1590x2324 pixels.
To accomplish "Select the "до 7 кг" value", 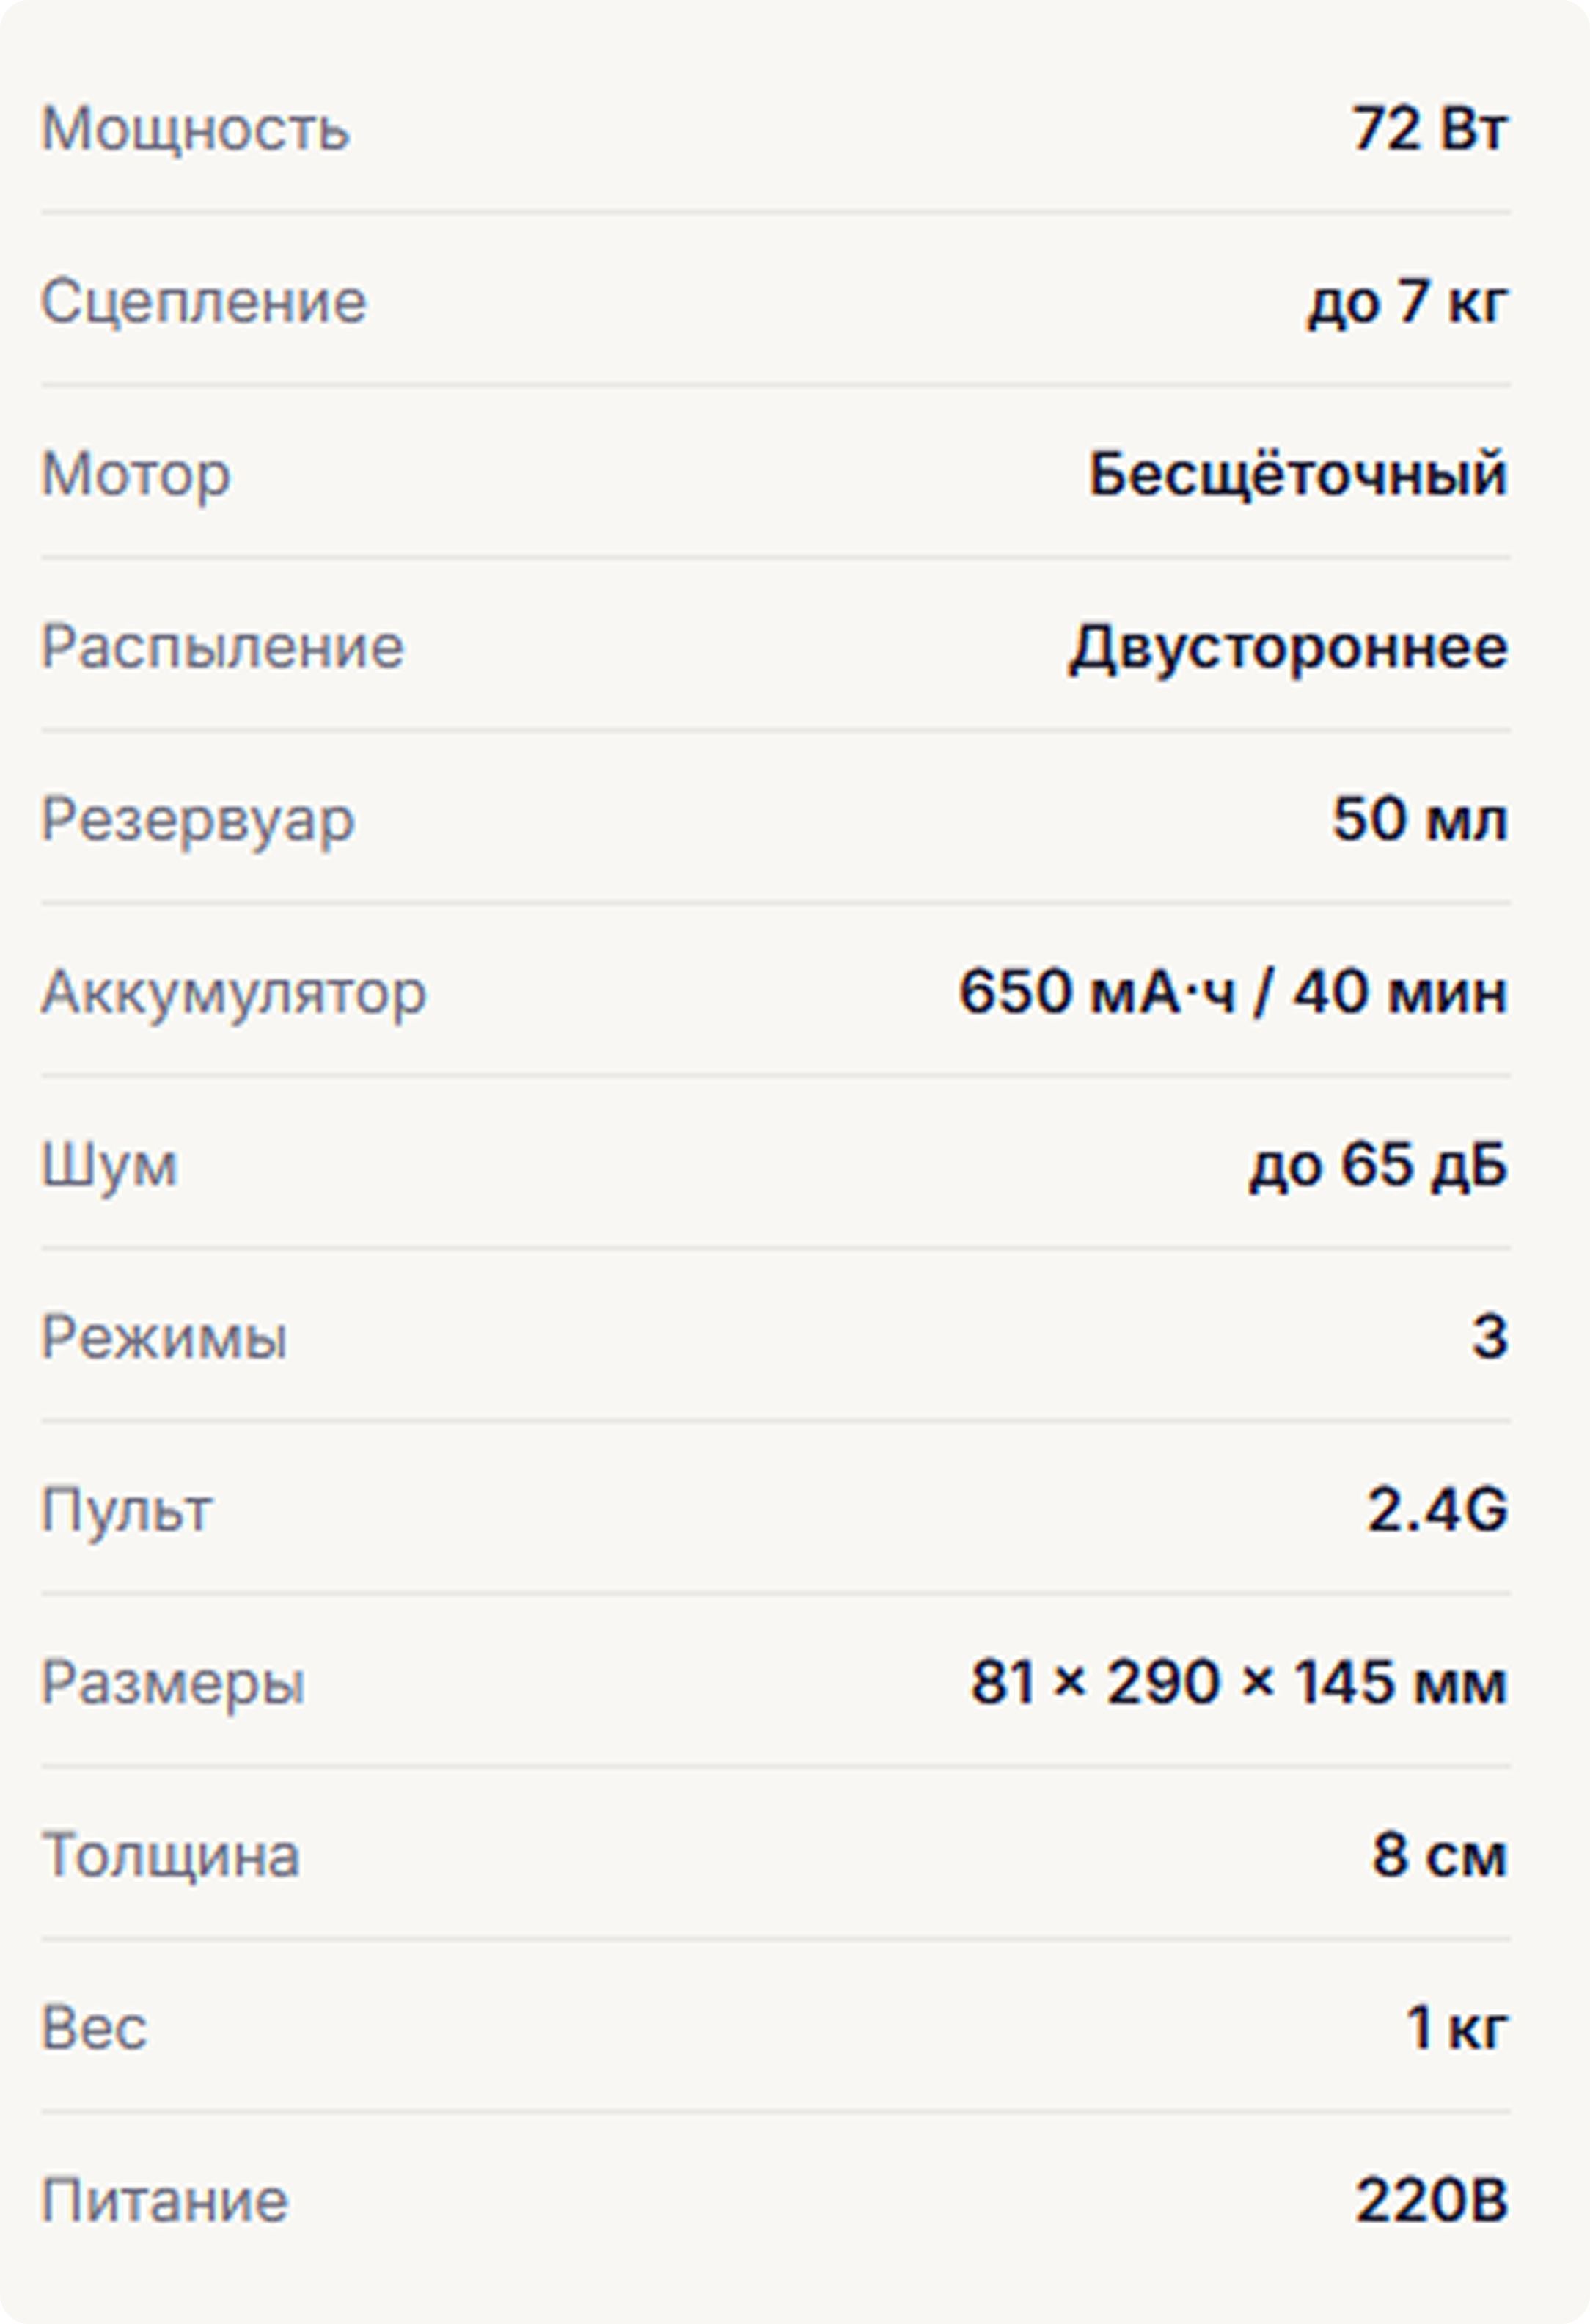I will click(1406, 301).
